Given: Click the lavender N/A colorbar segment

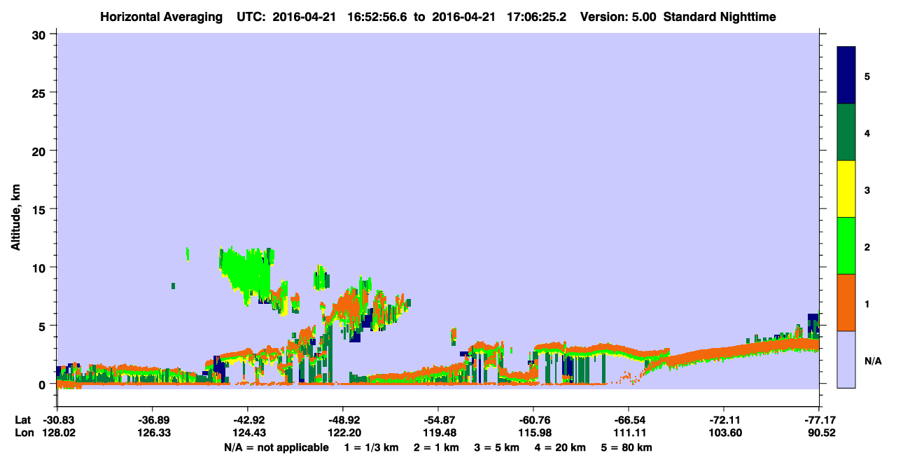Looking at the screenshot, I should tap(846, 359).
